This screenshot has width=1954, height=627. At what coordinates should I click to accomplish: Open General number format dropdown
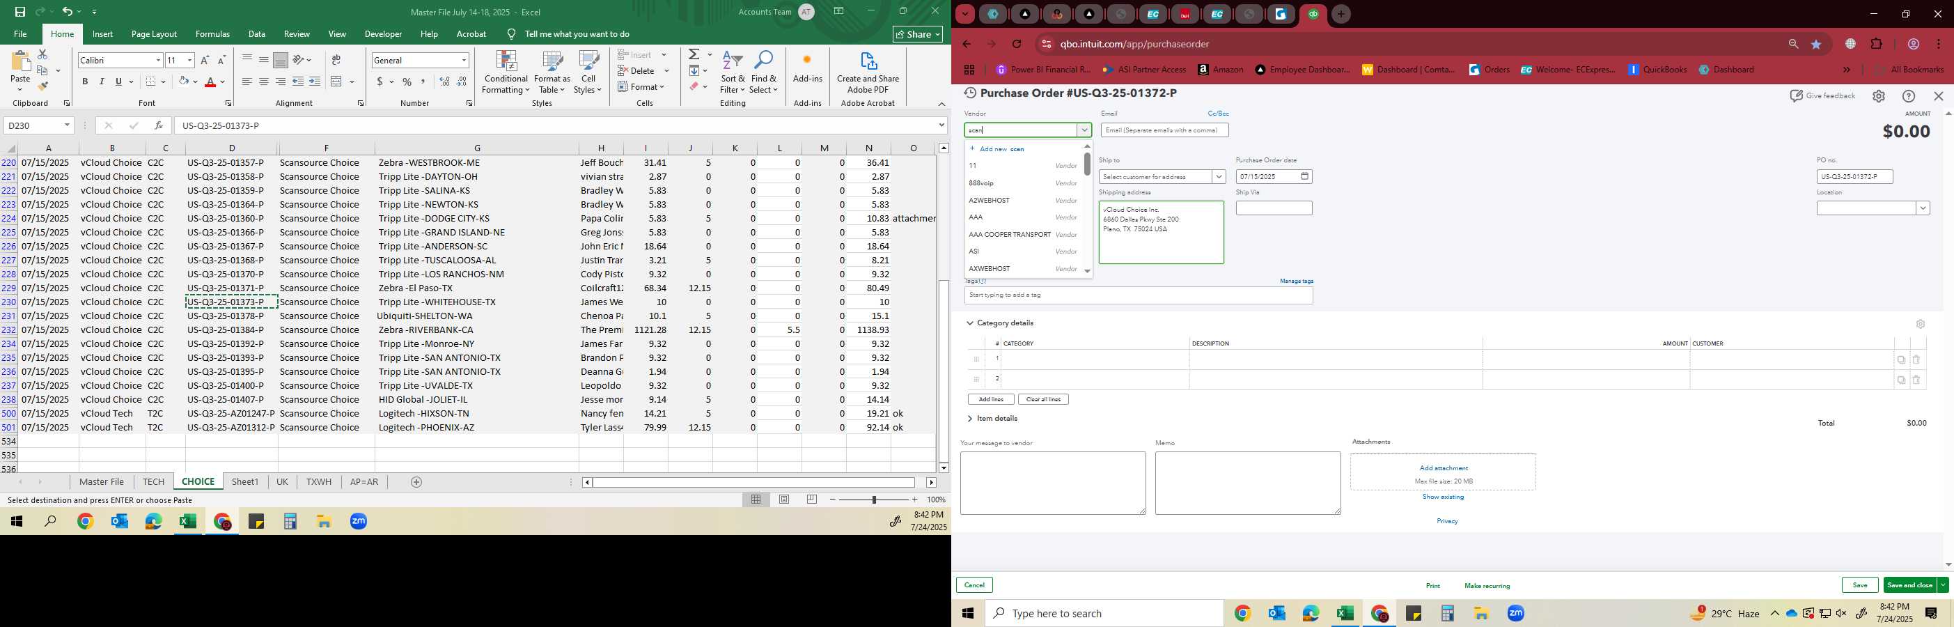(464, 60)
